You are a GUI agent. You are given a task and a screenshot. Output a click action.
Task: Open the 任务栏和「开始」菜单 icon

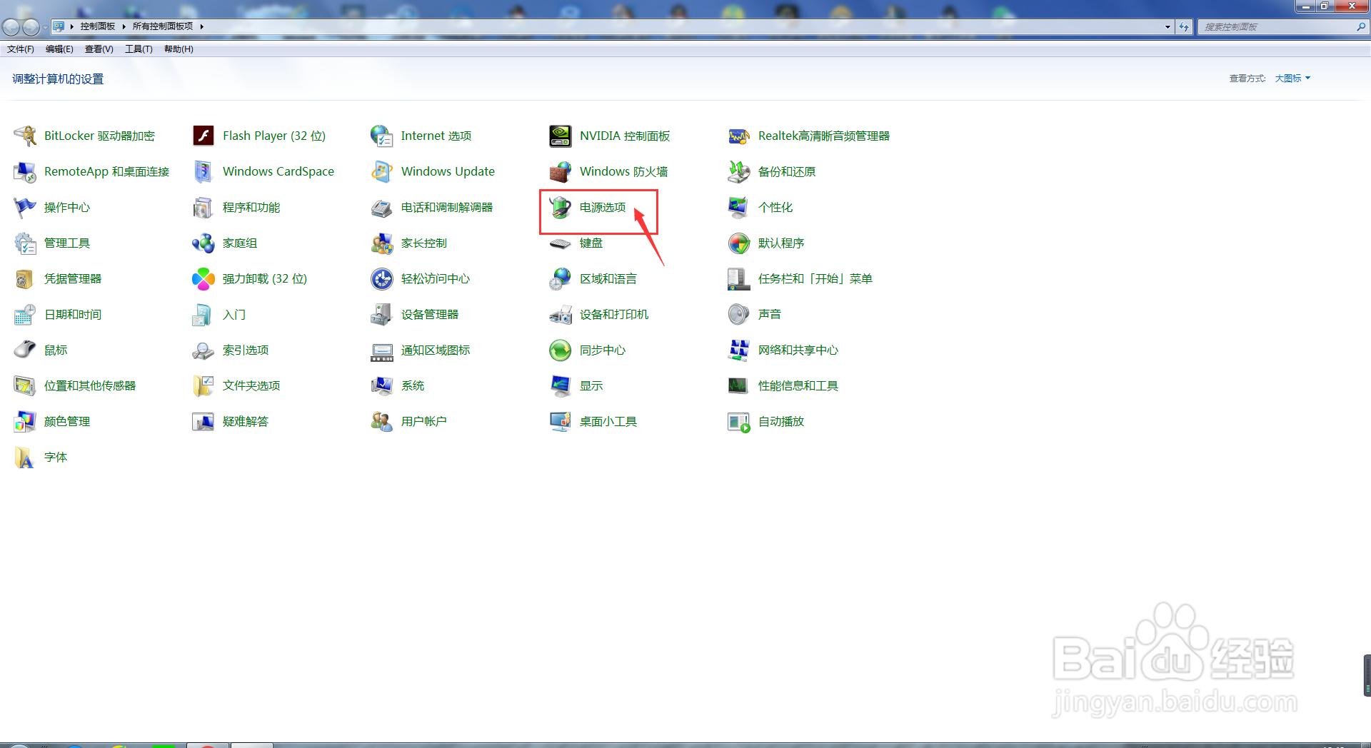(739, 278)
